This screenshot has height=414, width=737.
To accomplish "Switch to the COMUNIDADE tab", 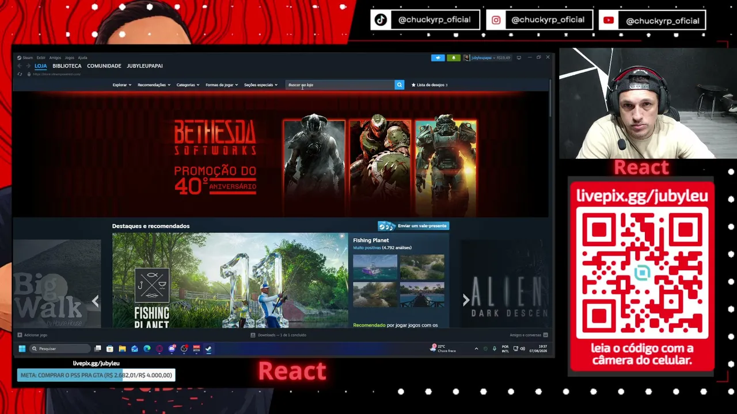I will 104,66.
